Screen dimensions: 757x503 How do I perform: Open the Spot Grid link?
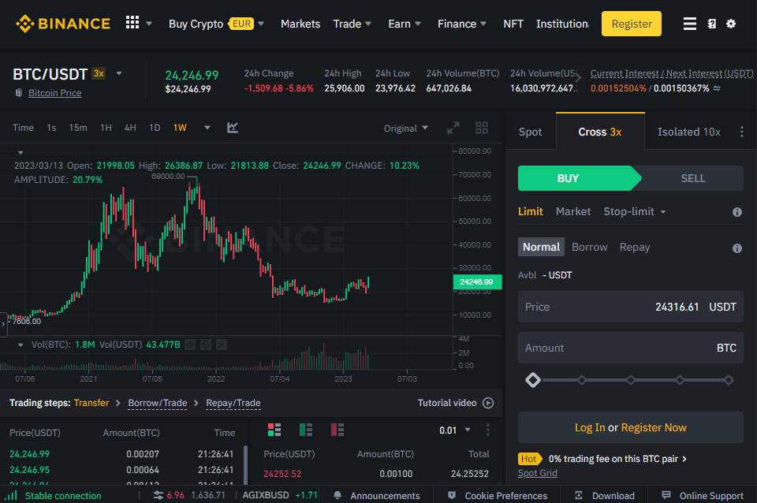[537, 473]
